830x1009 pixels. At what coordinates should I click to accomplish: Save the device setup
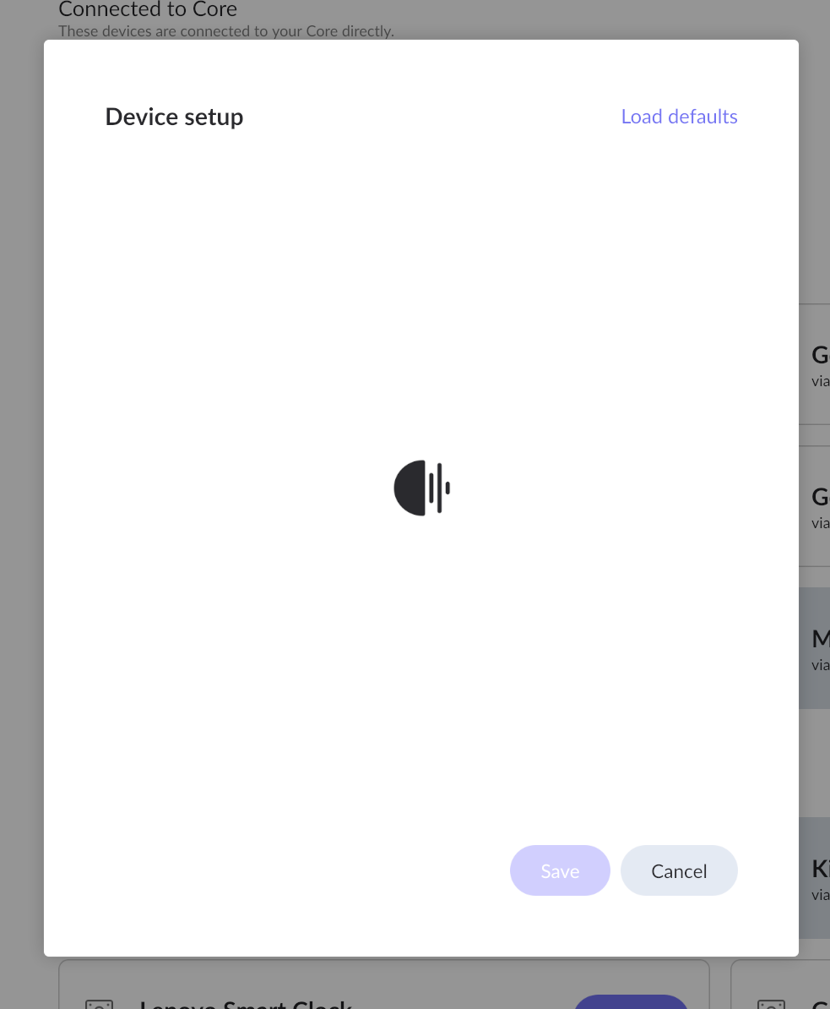point(560,870)
